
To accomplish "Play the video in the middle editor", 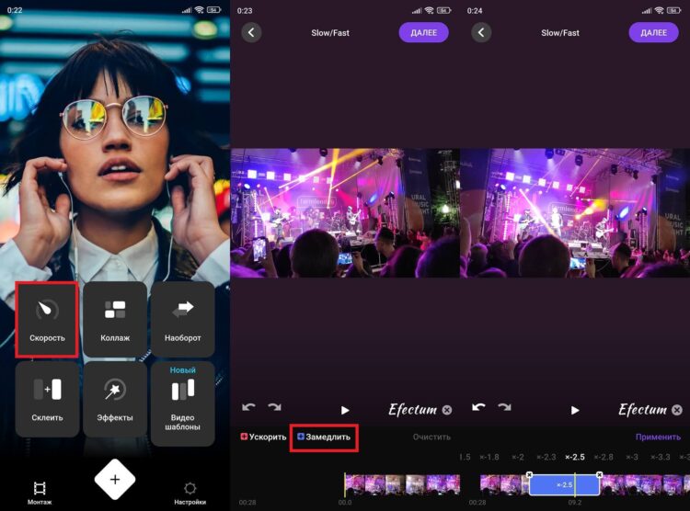I will pos(345,410).
